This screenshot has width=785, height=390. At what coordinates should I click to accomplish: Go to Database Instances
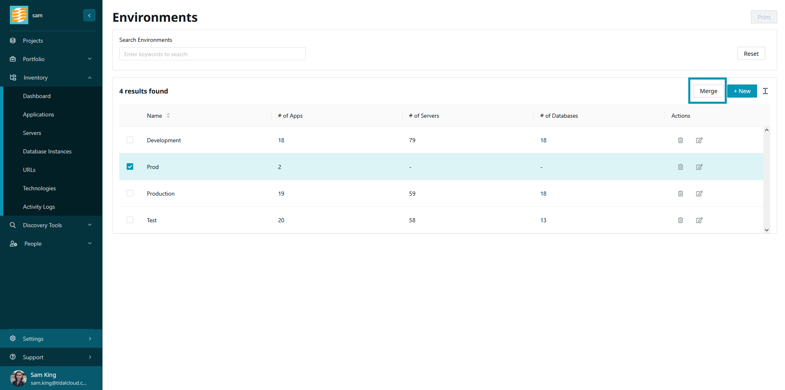pos(47,151)
